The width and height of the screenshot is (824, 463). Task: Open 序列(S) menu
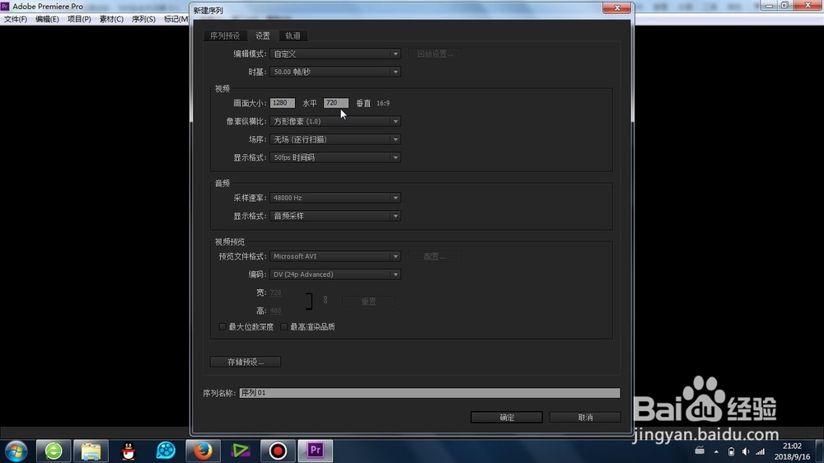(143, 19)
